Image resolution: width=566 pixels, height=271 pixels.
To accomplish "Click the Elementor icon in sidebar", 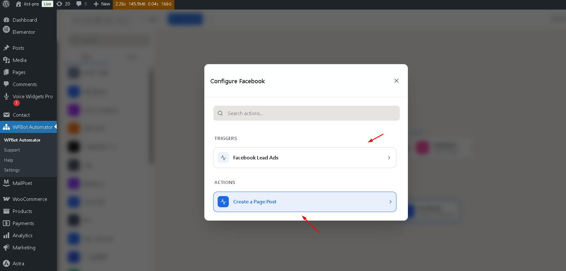I will click(6, 30).
